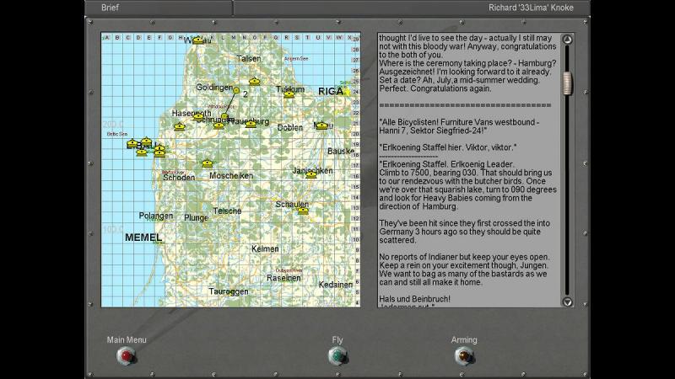This screenshot has height=379, width=675.
Task: Click the Schoden town label
Action: [179, 178]
